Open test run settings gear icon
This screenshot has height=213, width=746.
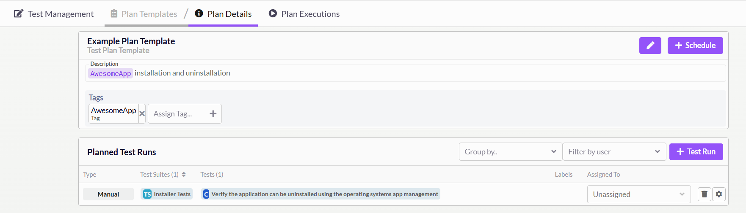pyautogui.click(x=719, y=194)
